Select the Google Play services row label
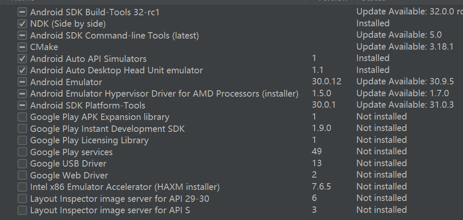This screenshot has width=463, height=220. tap(71, 152)
